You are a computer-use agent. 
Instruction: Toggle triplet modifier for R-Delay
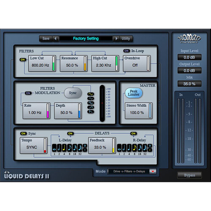click(150, 146)
